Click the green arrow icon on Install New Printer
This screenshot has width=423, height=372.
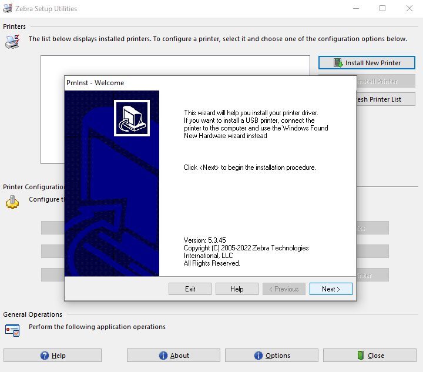[x=338, y=63]
